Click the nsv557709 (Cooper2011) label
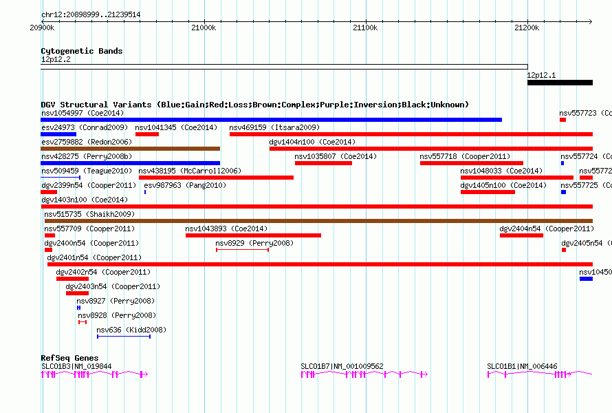 pyautogui.click(x=89, y=229)
